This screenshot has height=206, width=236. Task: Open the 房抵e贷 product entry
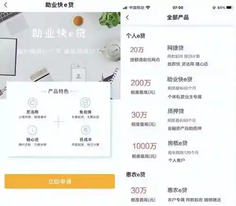[x=178, y=151]
